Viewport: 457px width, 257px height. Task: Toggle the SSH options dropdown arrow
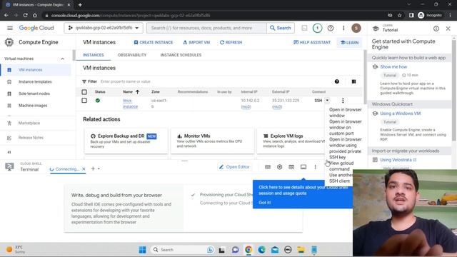click(327, 100)
